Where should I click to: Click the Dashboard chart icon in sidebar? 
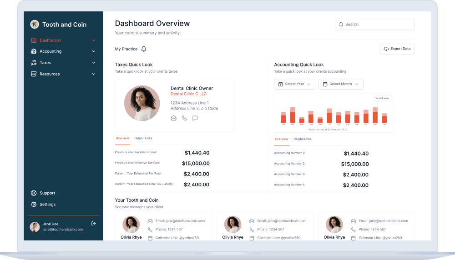[34, 40]
